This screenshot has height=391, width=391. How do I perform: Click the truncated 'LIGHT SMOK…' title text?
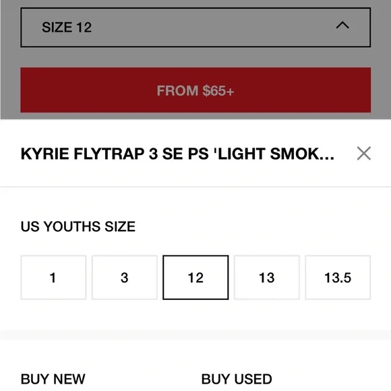pos(274,154)
